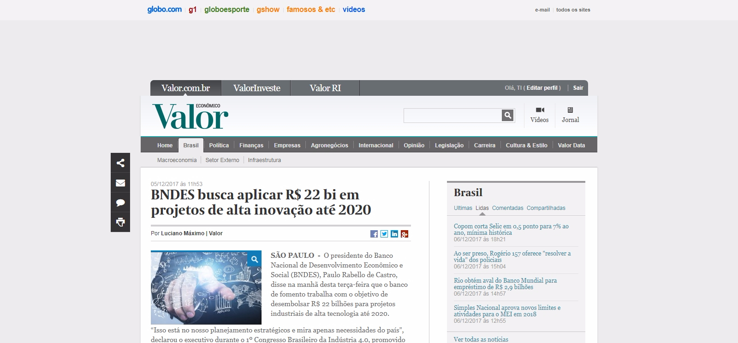
Task: Switch sidebar to Comentadas tab
Action: pyautogui.click(x=508, y=208)
